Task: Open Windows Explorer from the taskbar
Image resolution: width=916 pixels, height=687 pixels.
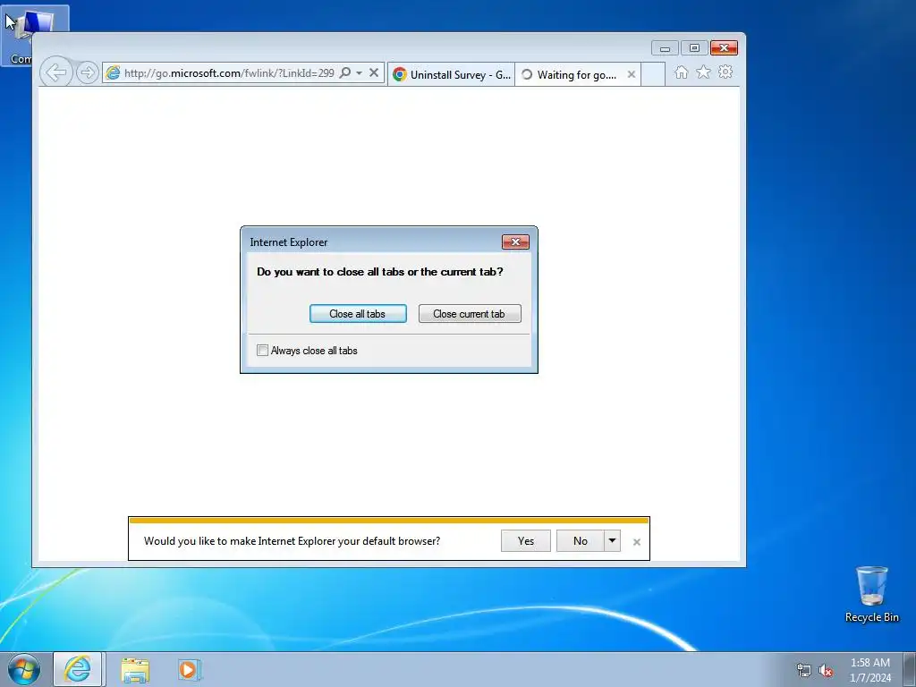Action: (135, 669)
